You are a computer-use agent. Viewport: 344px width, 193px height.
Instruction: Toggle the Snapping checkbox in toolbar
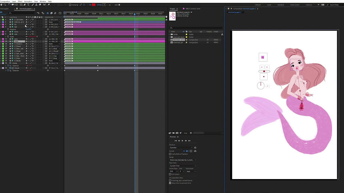click(x=70, y=5)
